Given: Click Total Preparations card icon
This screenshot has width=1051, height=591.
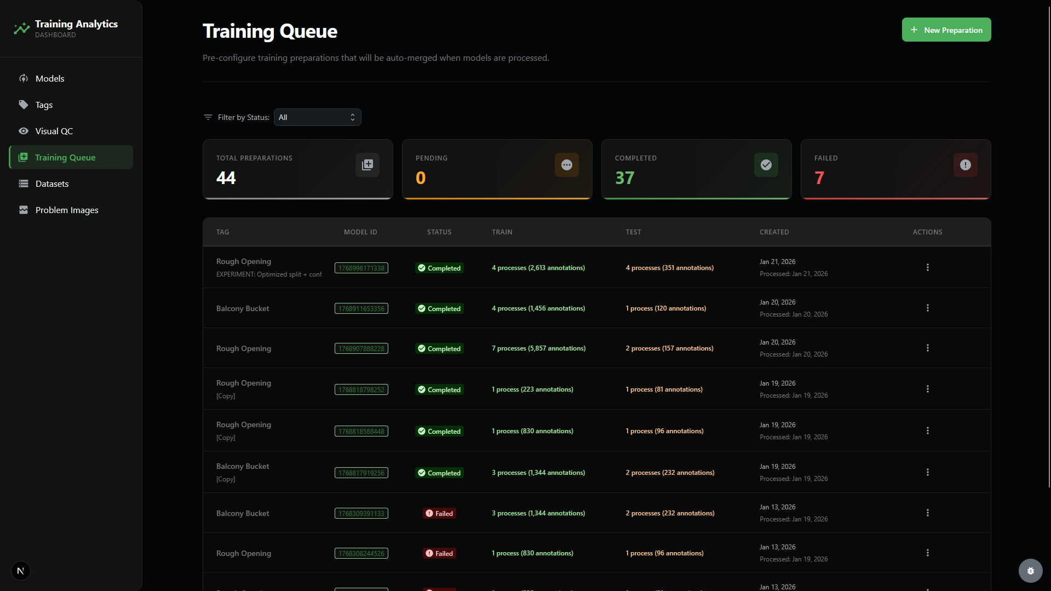Looking at the screenshot, I should click(x=367, y=165).
